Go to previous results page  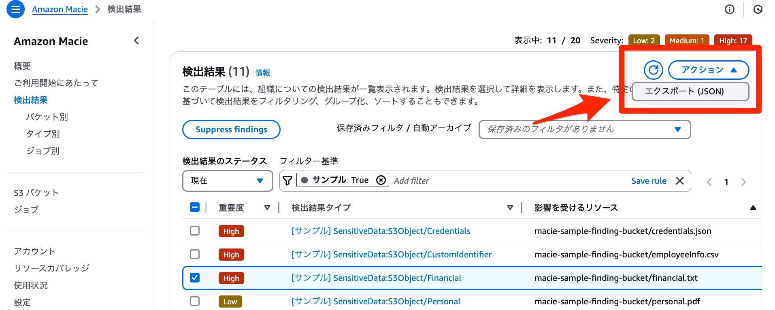(709, 182)
